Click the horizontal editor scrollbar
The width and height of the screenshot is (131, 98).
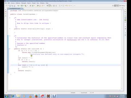tap(65, 90)
